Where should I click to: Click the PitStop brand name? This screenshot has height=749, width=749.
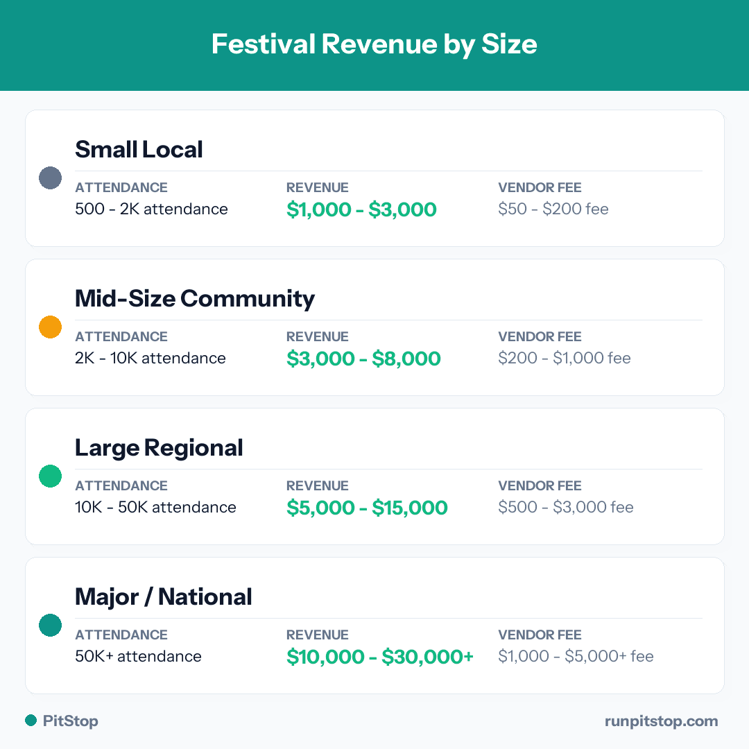[x=71, y=721]
